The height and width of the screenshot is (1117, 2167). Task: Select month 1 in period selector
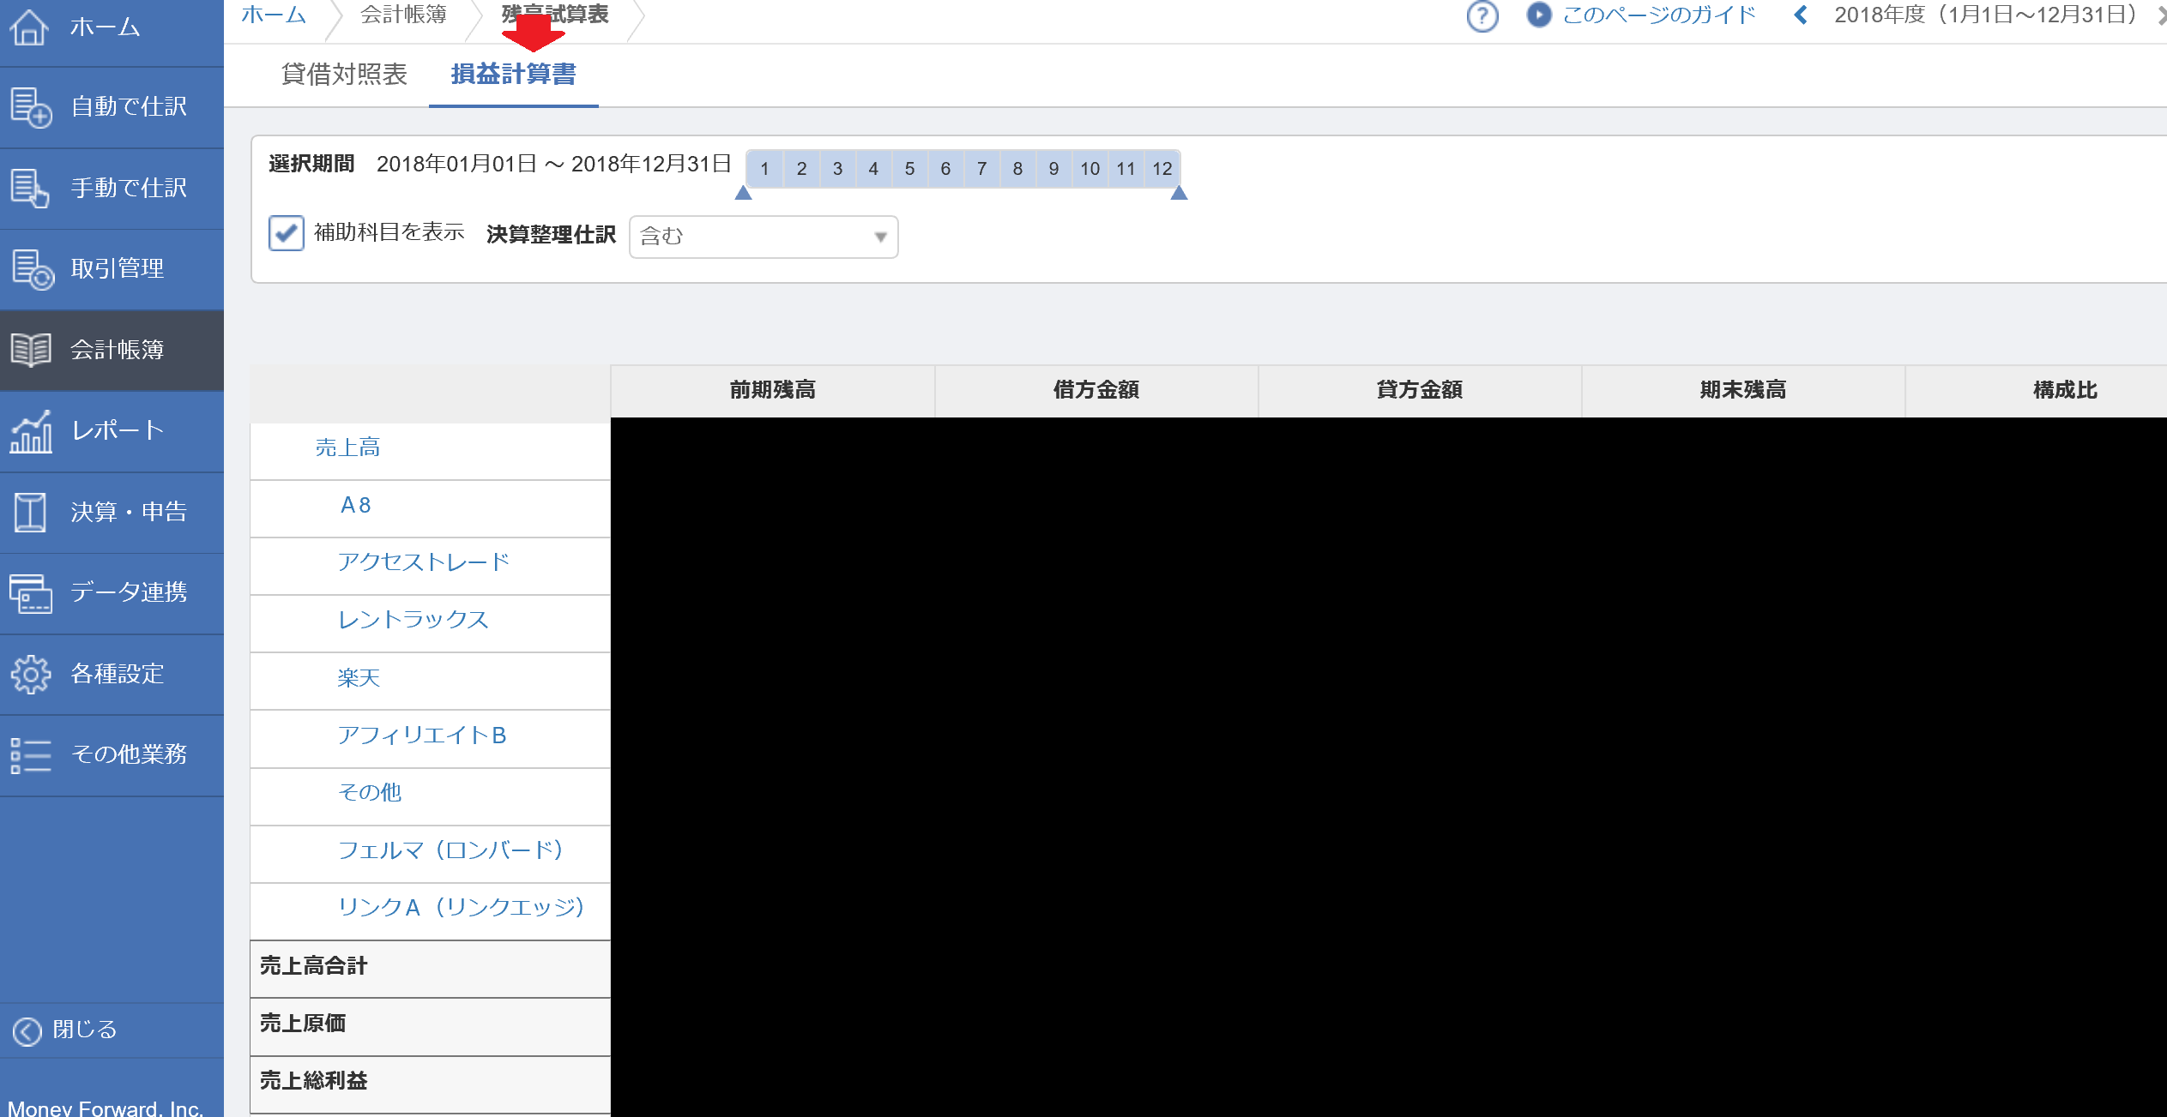[765, 169]
